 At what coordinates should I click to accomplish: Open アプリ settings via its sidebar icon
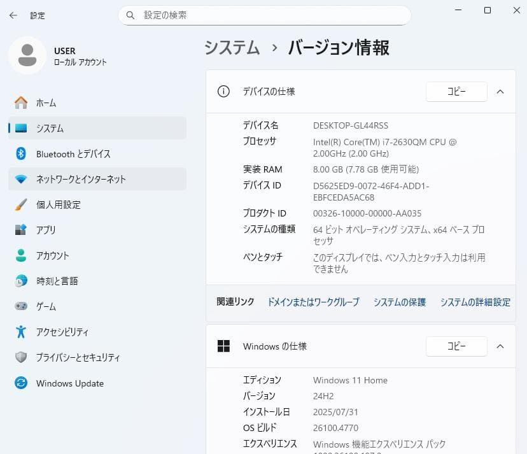click(x=20, y=230)
